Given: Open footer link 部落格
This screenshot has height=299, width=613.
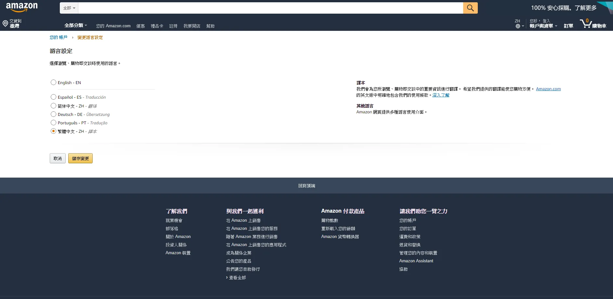Looking at the screenshot, I should click(x=172, y=229).
